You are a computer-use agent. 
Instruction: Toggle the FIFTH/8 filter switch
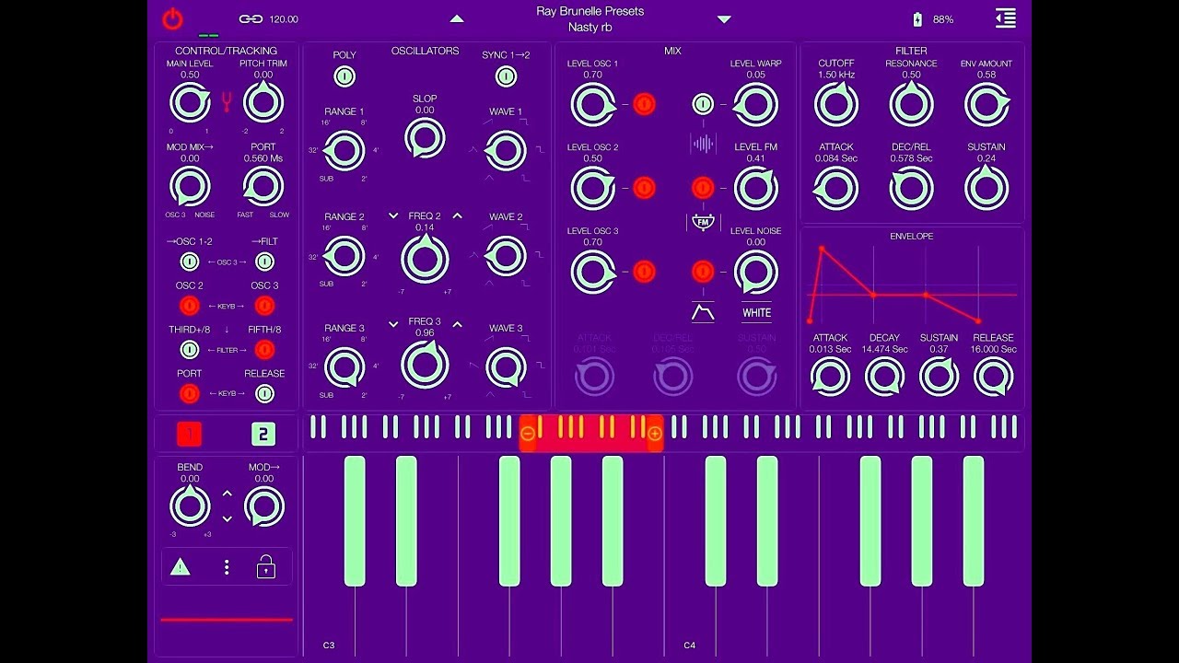pyautogui.click(x=264, y=350)
